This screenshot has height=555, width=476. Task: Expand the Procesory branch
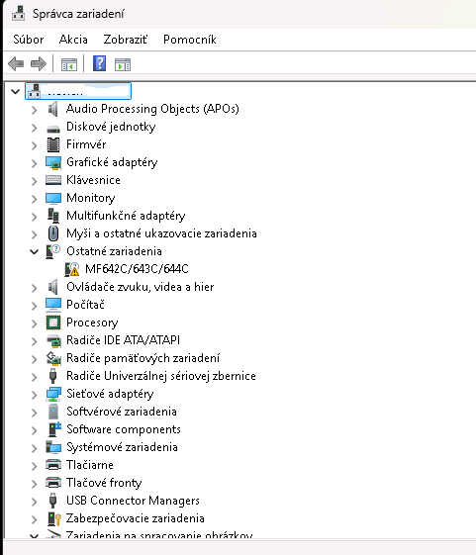point(34,324)
